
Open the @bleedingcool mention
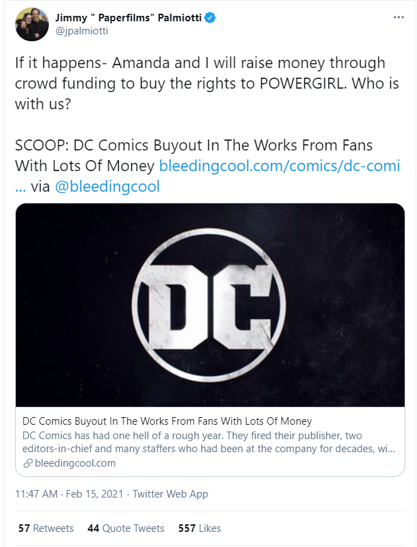[x=107, y=186]
